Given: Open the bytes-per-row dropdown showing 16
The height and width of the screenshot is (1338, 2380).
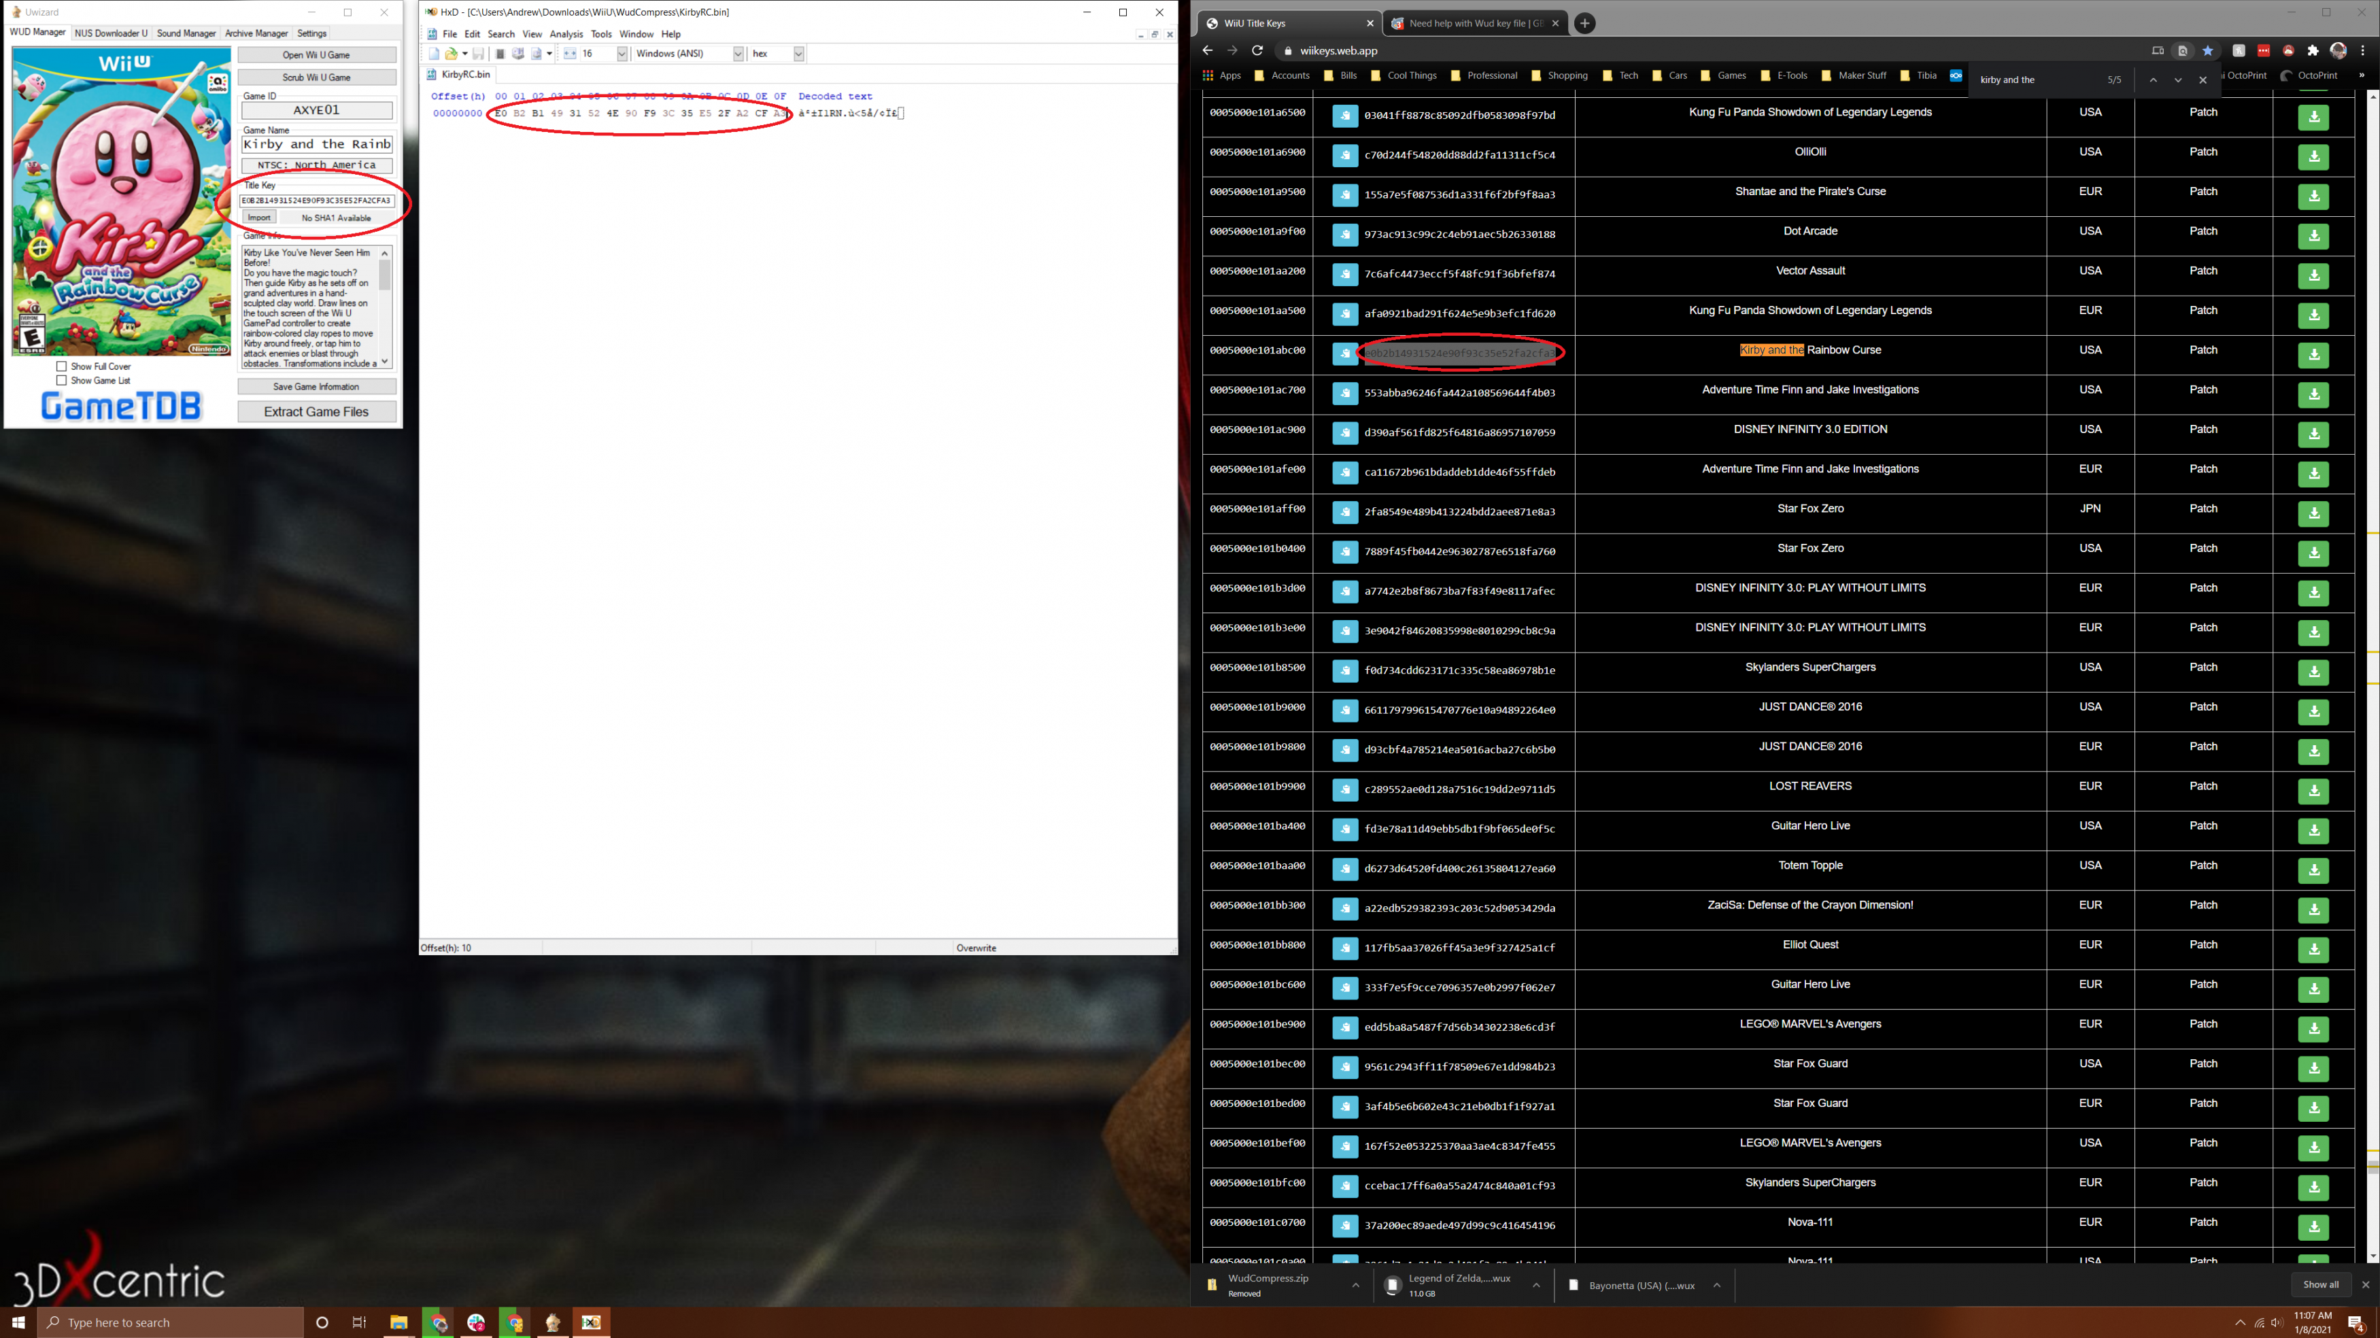Looking at the screenshot, I should (622, 54).
